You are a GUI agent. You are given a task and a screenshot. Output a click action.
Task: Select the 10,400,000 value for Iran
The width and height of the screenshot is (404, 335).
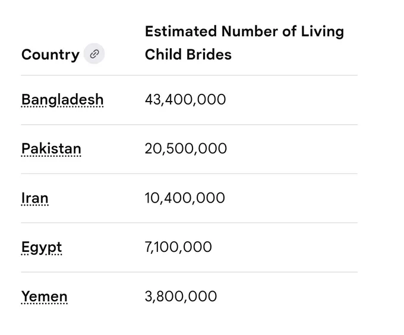pos(185,198)
